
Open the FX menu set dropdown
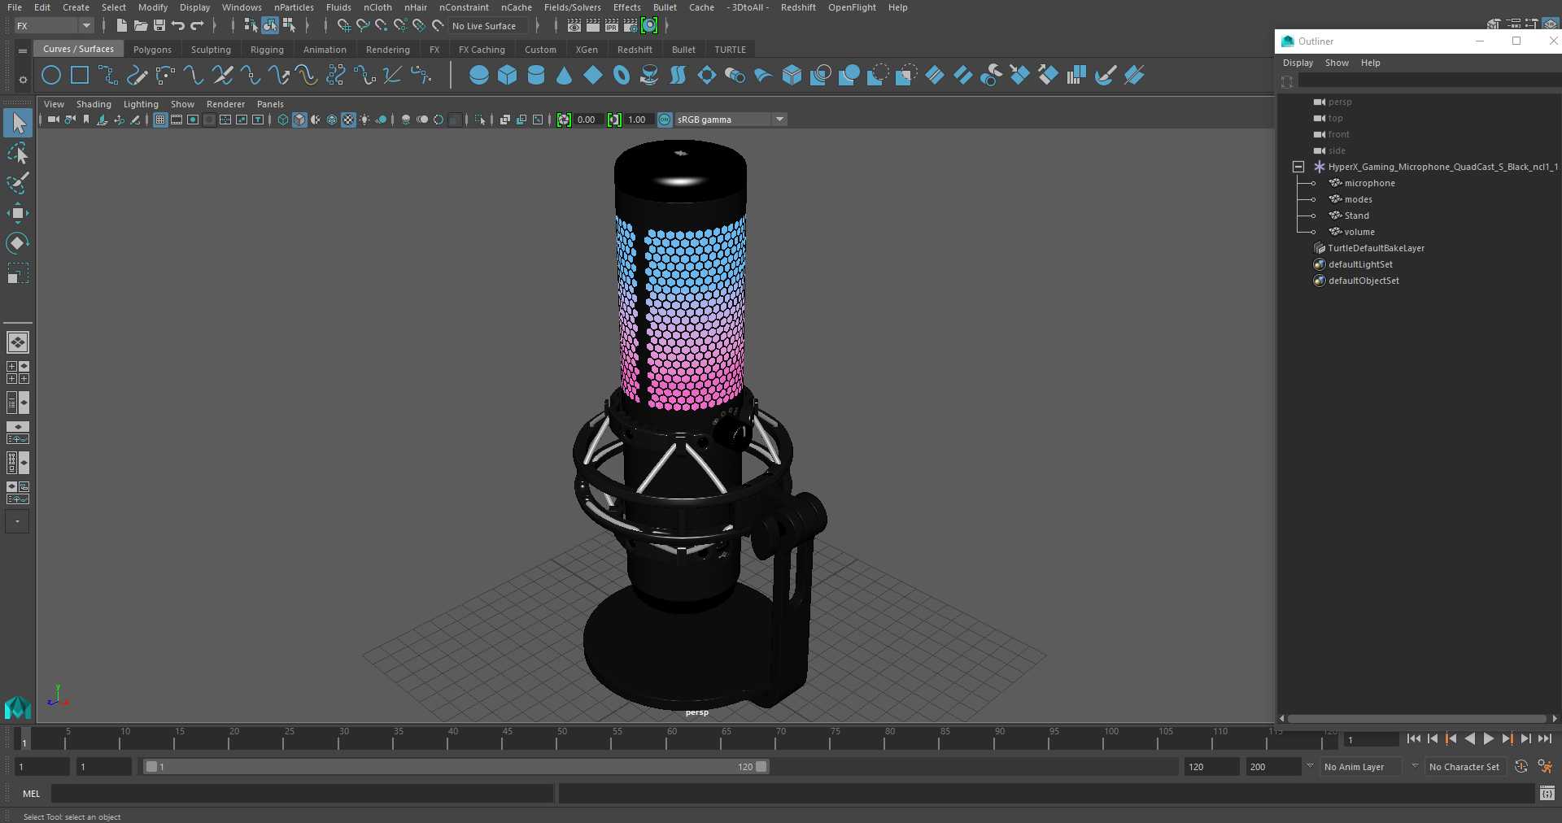pyautogui.click(x=54, y=26)
